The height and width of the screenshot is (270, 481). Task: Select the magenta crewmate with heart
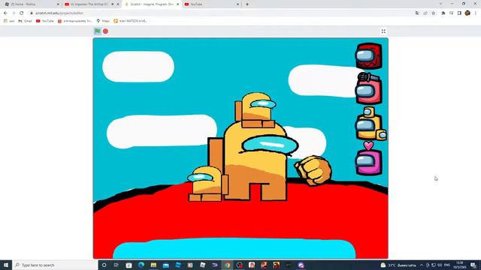(369, 158)
